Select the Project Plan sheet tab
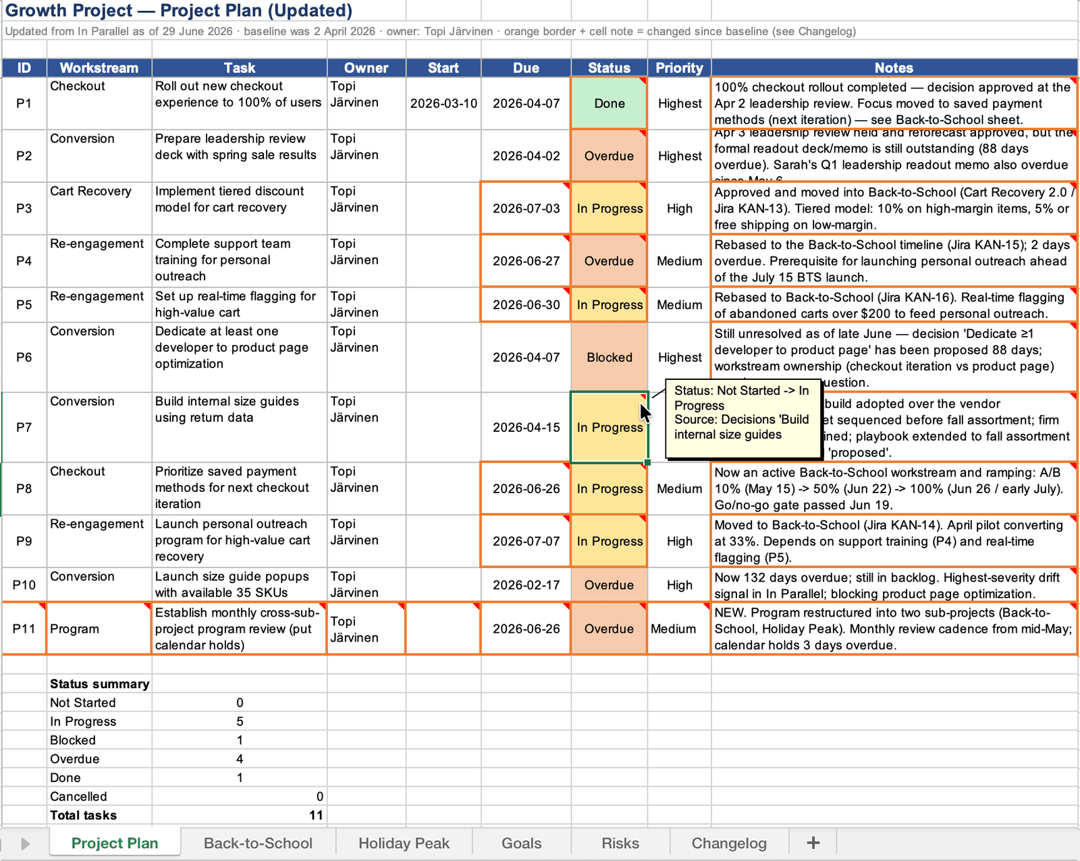Image resolution: width=1080 pixels, height=861 pixels. click(x=115, y=843)
